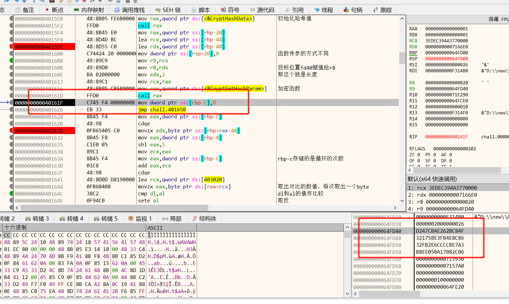Screen dimensions: 509x304
Task: Select the RFLAGS value 0000000000000202
Action: (x=455, y=149)
